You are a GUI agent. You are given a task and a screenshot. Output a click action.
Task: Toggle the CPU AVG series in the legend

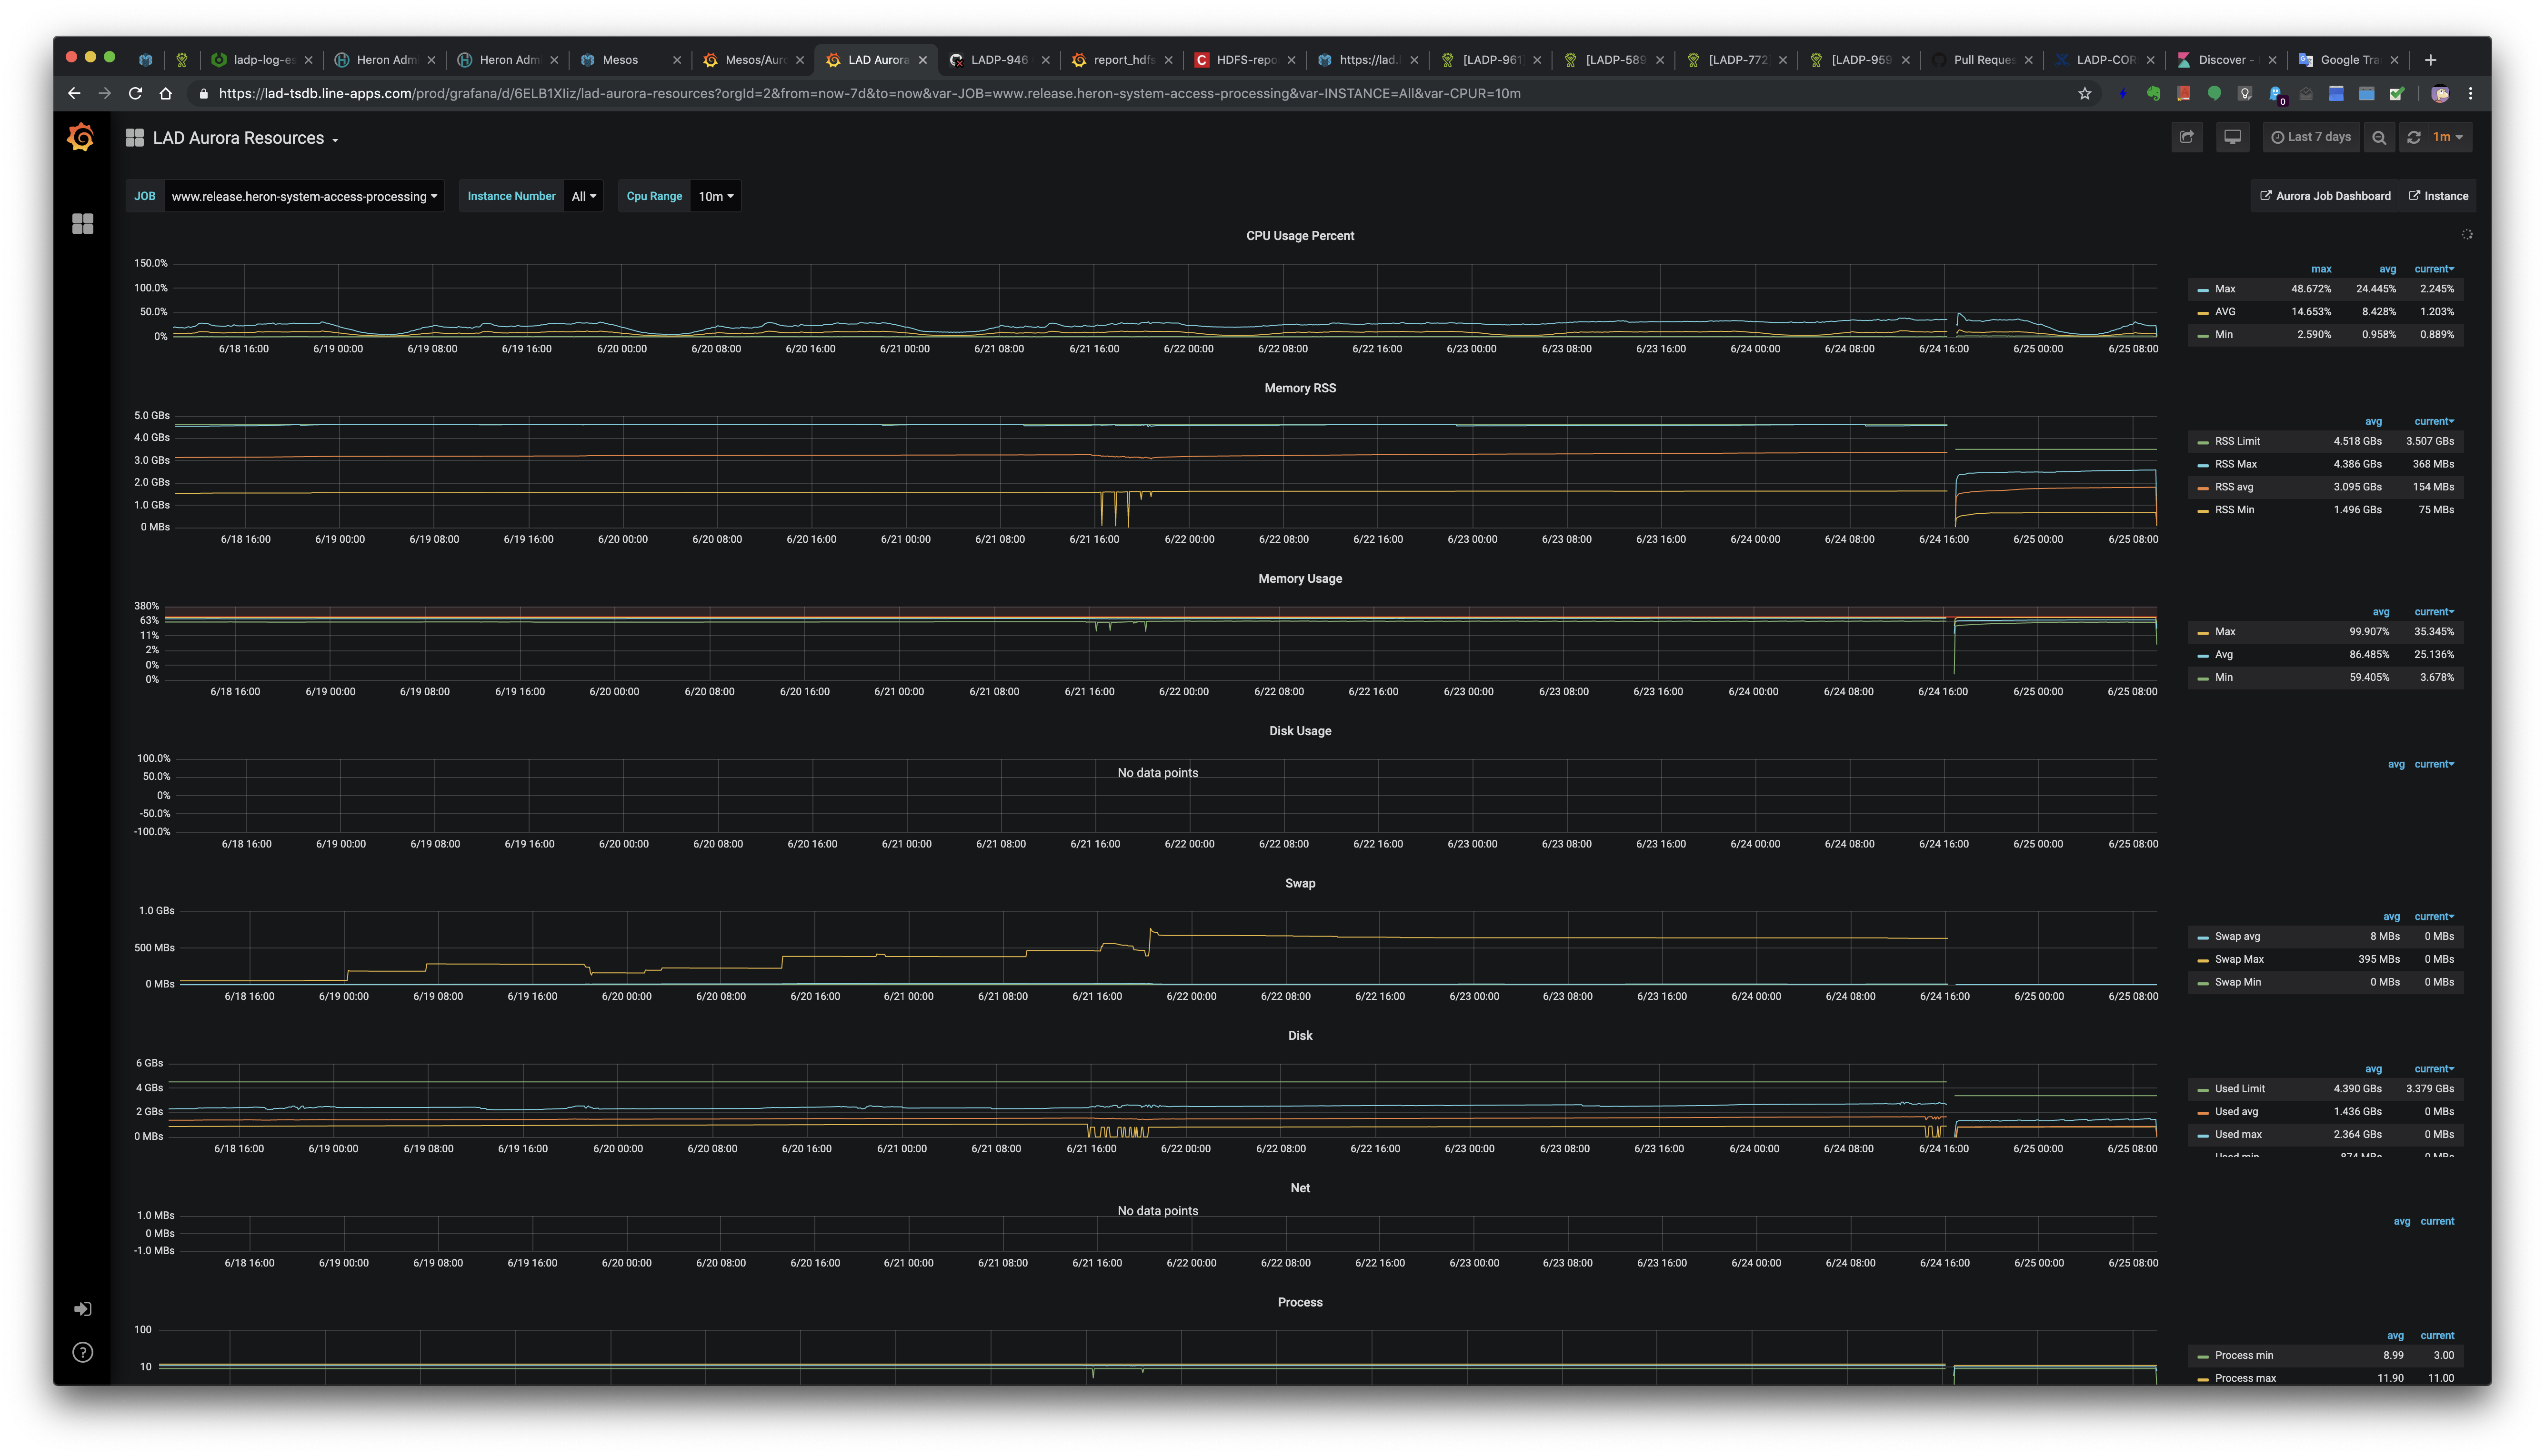2224,312
